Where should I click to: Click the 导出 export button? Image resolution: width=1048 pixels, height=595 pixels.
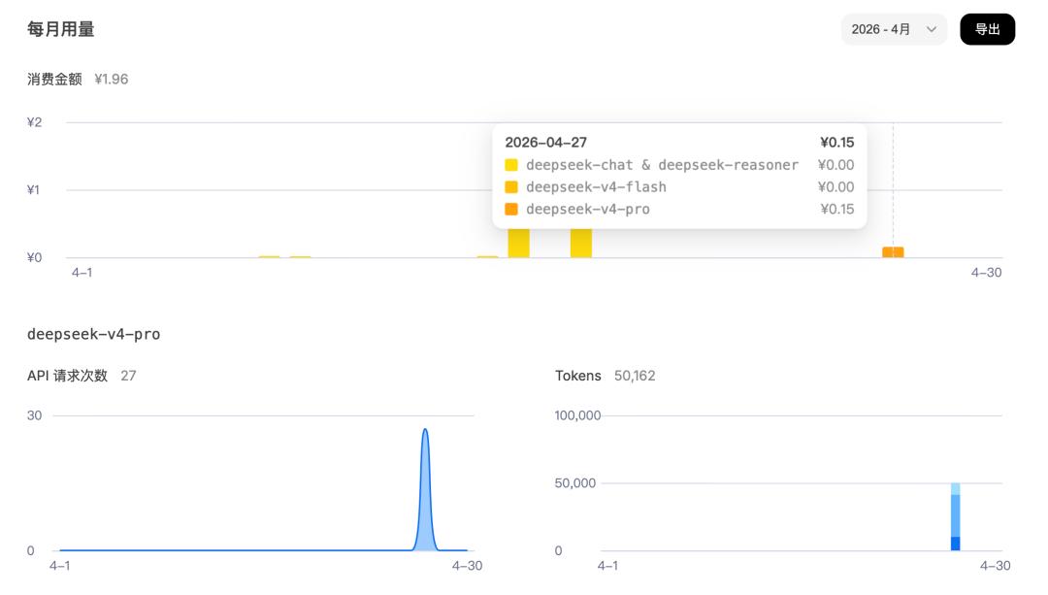(x=987, y=29)
